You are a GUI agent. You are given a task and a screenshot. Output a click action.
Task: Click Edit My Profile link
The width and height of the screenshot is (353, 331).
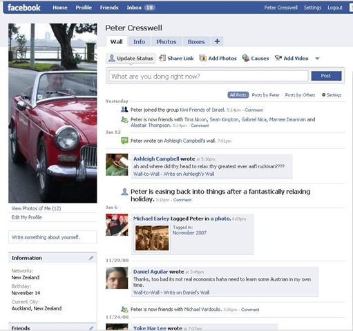point(27,217)
